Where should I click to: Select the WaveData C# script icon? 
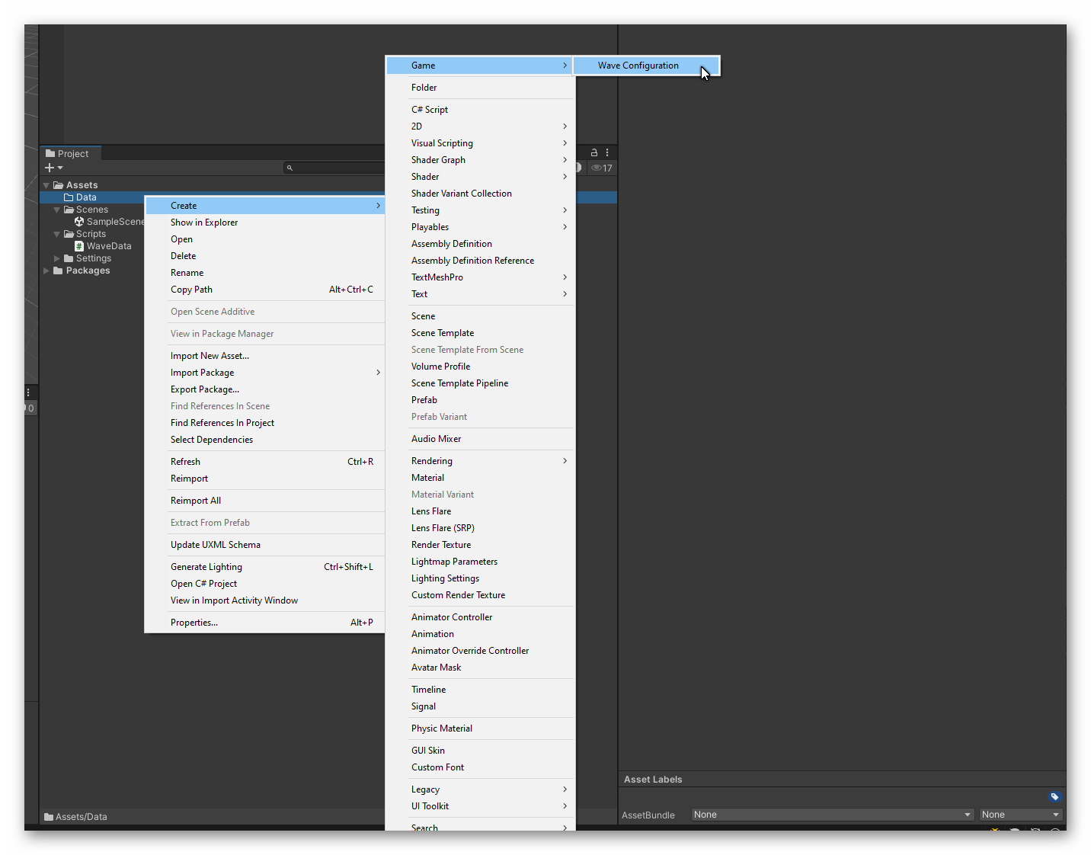[x=79, y=246]
